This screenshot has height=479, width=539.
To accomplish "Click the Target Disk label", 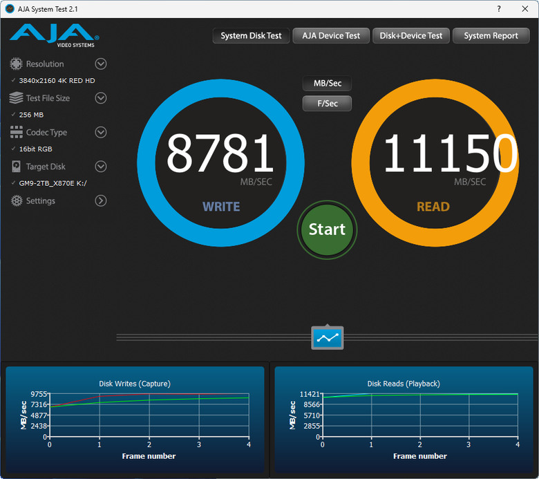I will 46,167.
